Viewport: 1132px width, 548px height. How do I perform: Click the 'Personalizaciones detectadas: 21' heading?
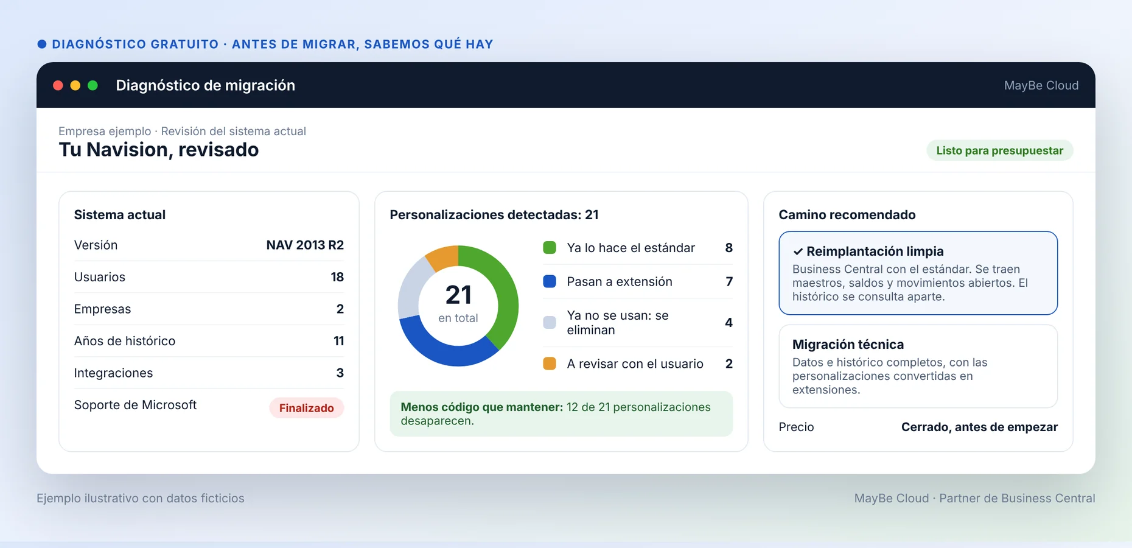494,214
